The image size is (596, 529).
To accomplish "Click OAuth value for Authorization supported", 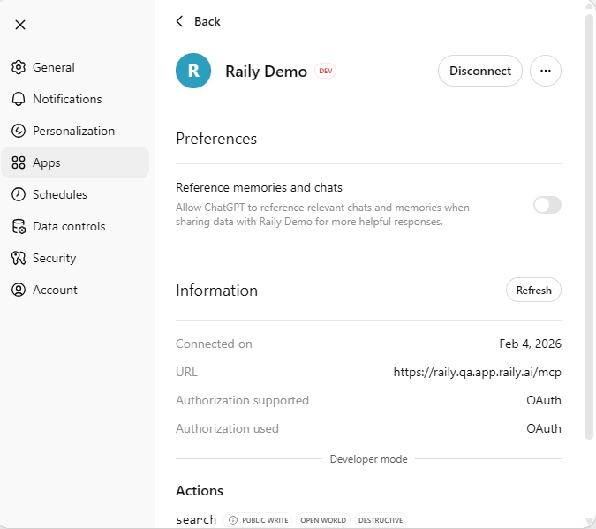I will [544, 400].
